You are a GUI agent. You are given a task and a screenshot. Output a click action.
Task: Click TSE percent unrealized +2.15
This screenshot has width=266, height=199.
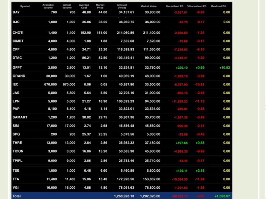pyautogui.click(x=200, y=171)
